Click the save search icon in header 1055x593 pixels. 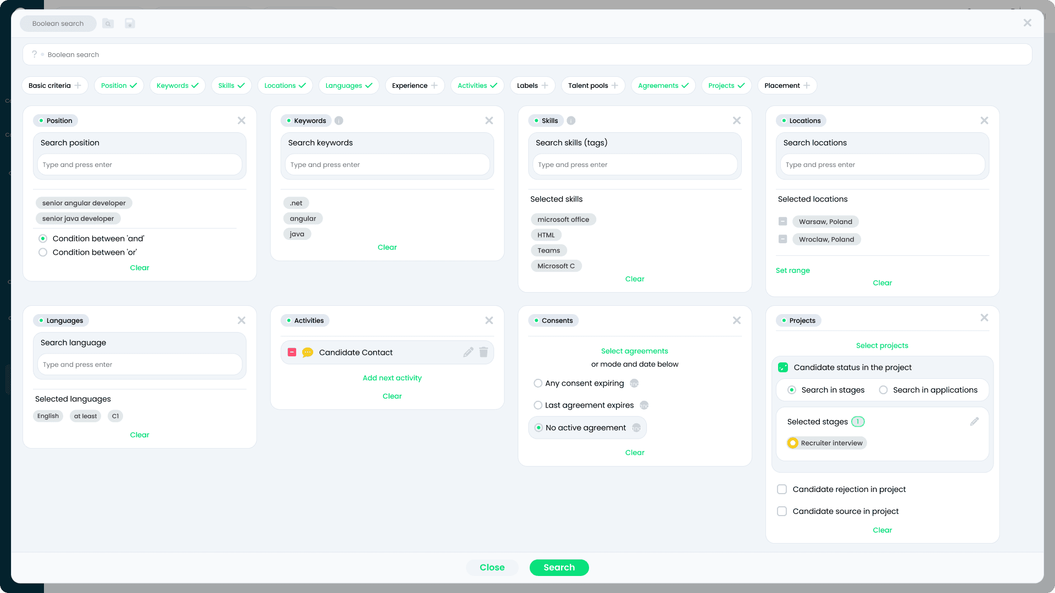click(130, 23)
